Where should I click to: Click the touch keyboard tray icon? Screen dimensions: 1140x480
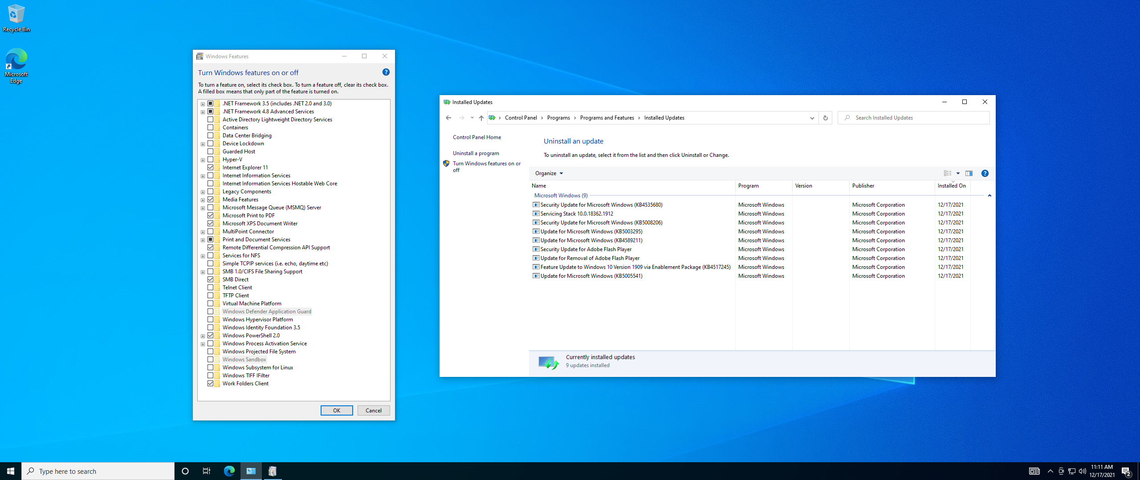click(x=1034, y=471)
